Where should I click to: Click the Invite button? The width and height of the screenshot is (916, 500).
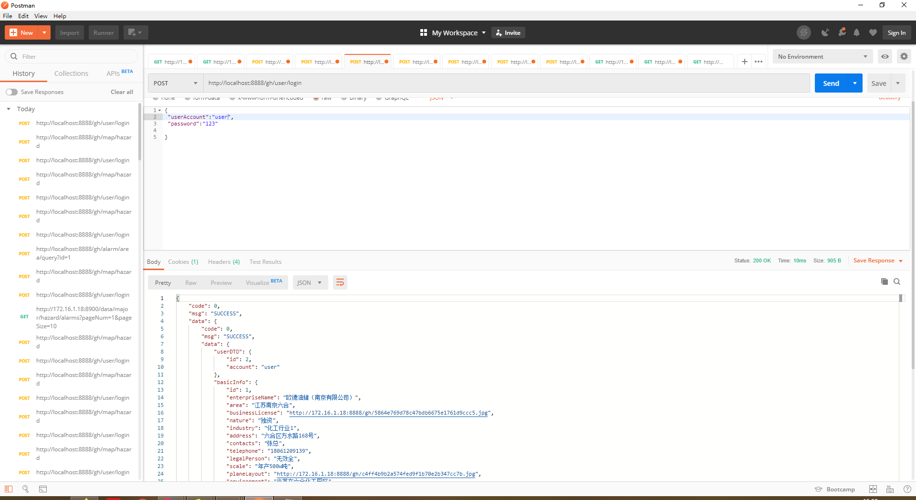point(508,32)
